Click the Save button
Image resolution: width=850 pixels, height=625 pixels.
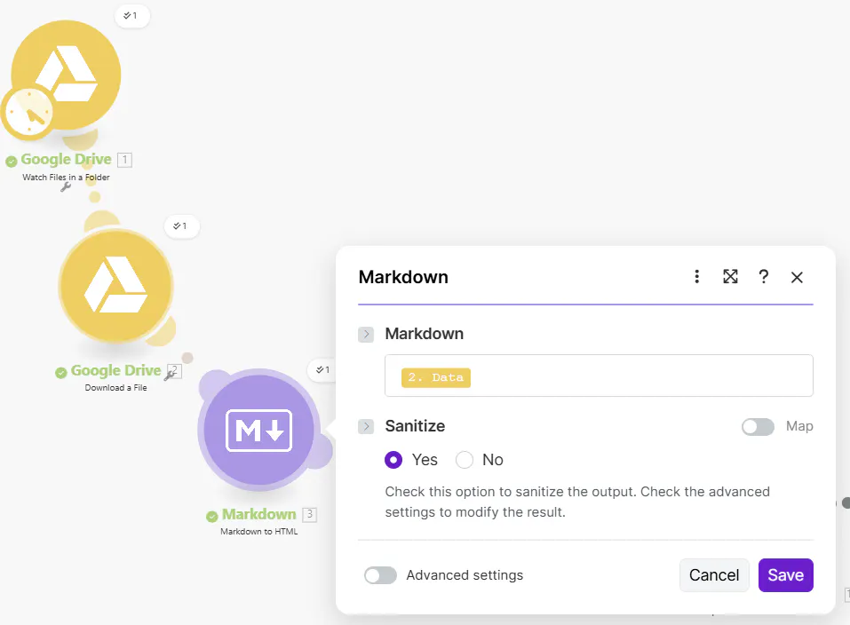785,575
